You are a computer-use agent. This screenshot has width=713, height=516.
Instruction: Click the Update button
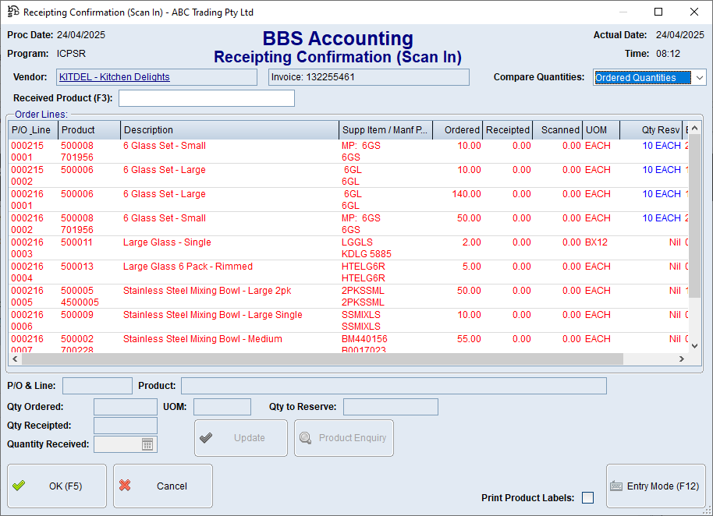coord(241,438)
